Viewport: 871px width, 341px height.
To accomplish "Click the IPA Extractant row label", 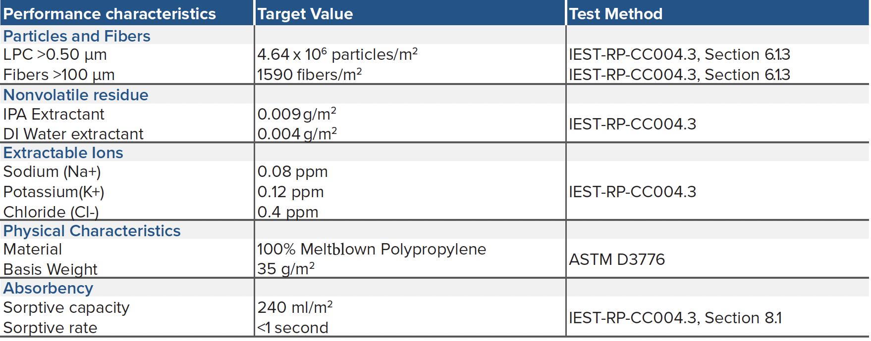I will tap(54, 114).
